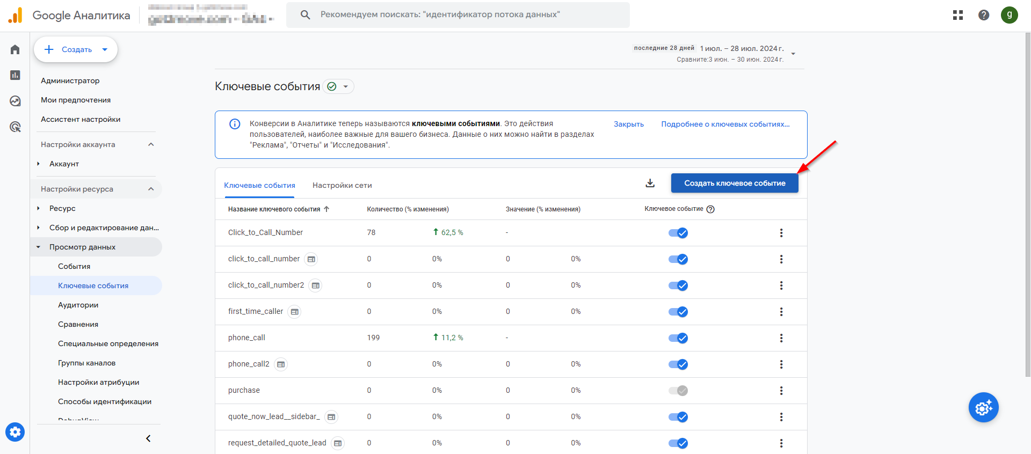Click Создать ключевое событие button
1031x454 pixels.
[735, 183]
